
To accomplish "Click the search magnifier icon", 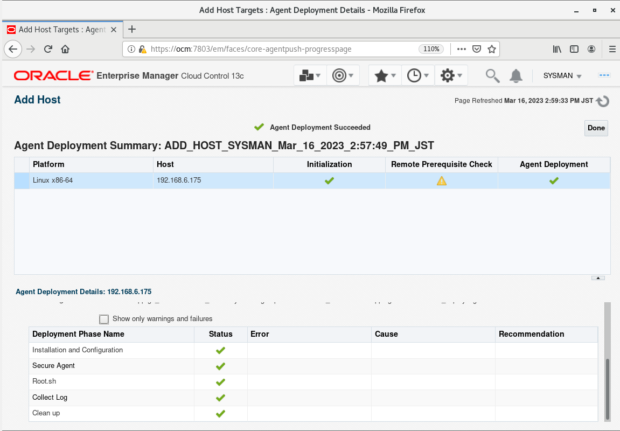I will pos(492,75).
